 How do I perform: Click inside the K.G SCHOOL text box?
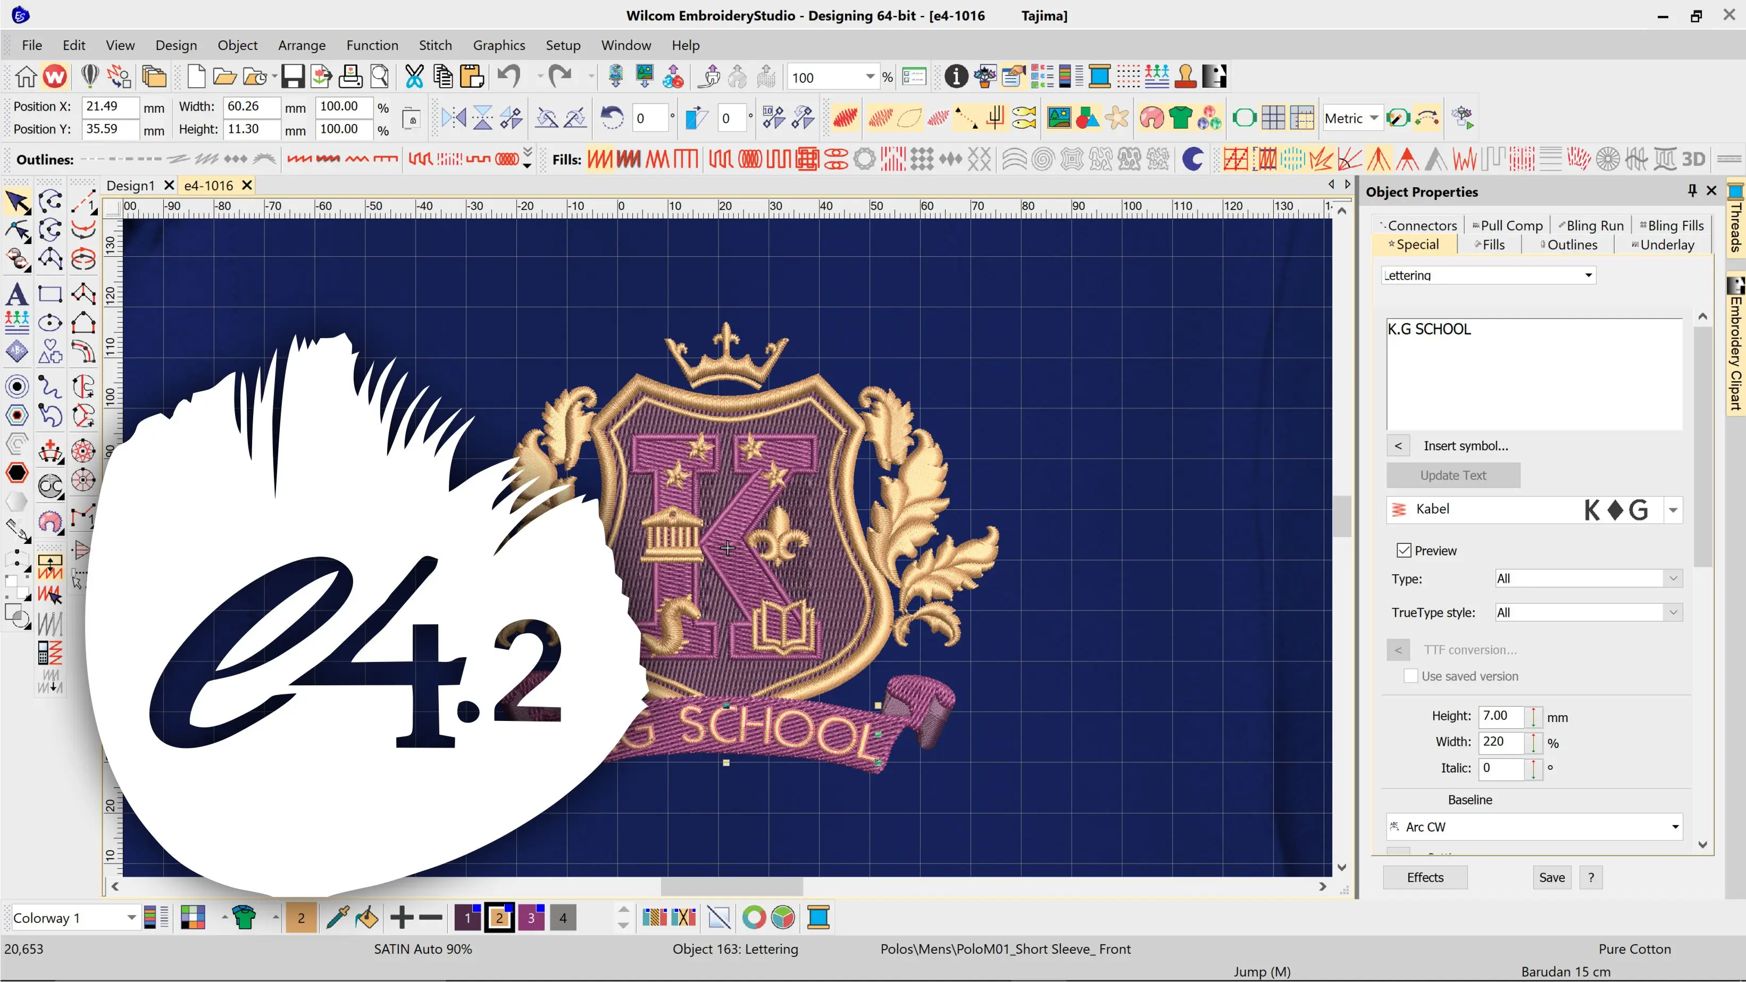(x=1532, y=373)
